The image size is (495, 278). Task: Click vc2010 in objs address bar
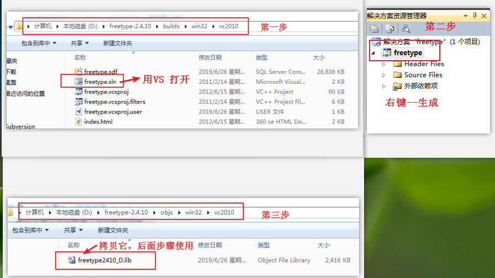click(224, 212)
